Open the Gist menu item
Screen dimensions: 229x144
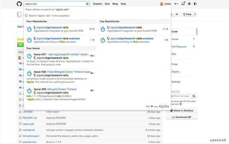107,4
